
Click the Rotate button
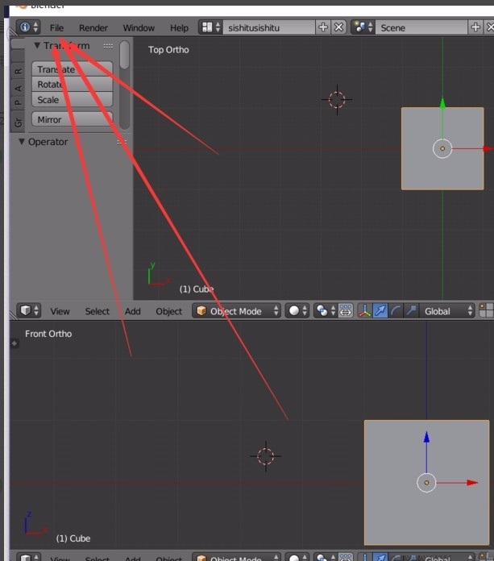click(73, 84)
